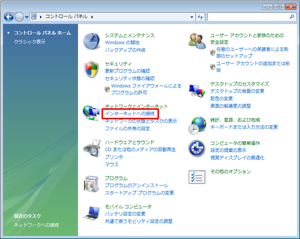300x239 pixels.
Task: Open the Network and Internet globe icon
Action: (91, 113)
